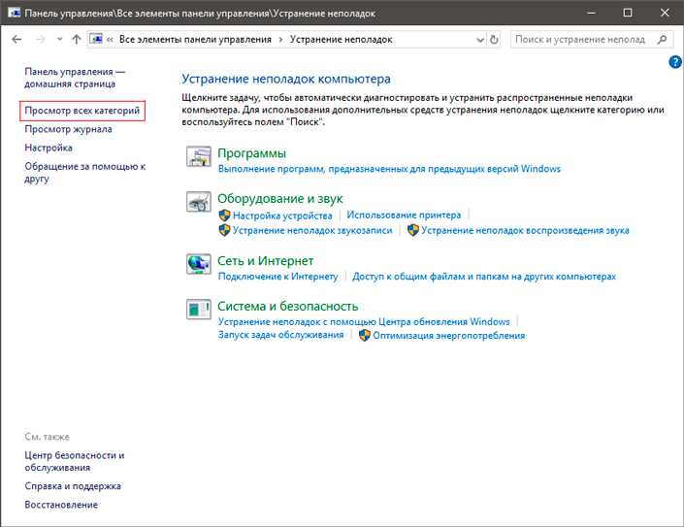The image size is (684, 527).
Task: Open Windows Update troubleshooter link
Action: pyautogui.click(x=364, y=322)
